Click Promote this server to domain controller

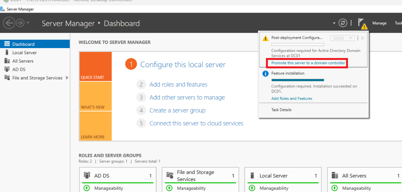pos(308,63)
